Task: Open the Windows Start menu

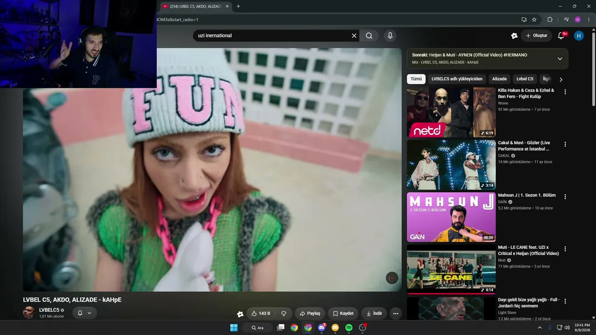Action: pyautogui.click(x=234, y=328)
